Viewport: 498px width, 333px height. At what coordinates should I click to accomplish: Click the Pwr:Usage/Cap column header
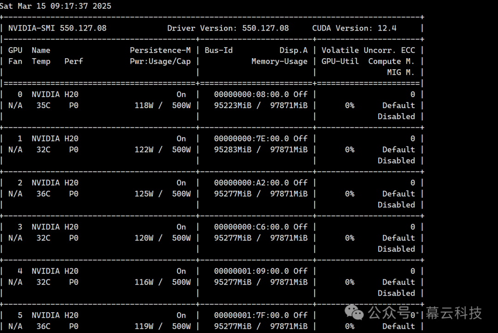click(x=160, y=61)
